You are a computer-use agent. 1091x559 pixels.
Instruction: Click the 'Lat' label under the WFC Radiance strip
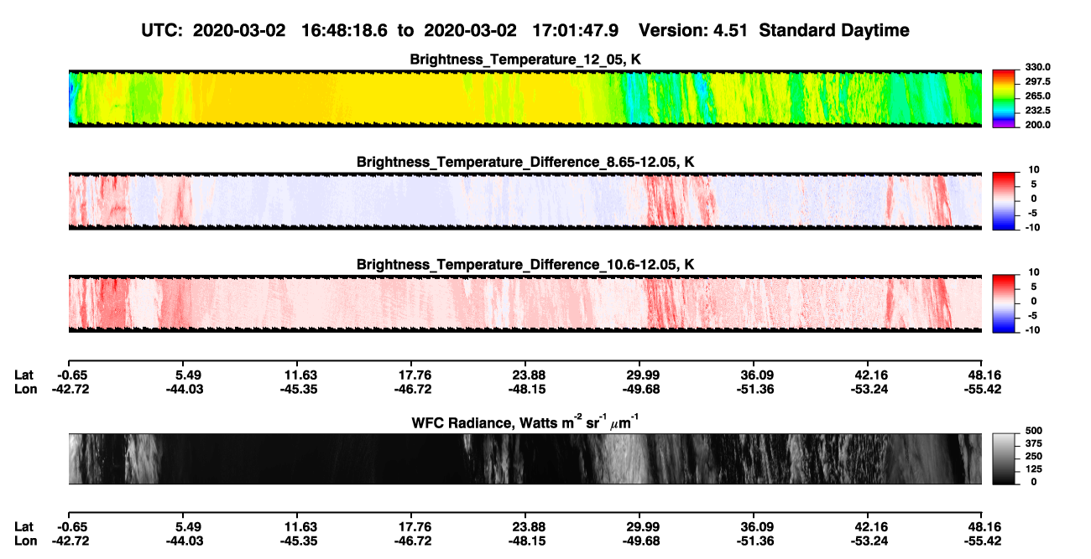coord(24,526)
